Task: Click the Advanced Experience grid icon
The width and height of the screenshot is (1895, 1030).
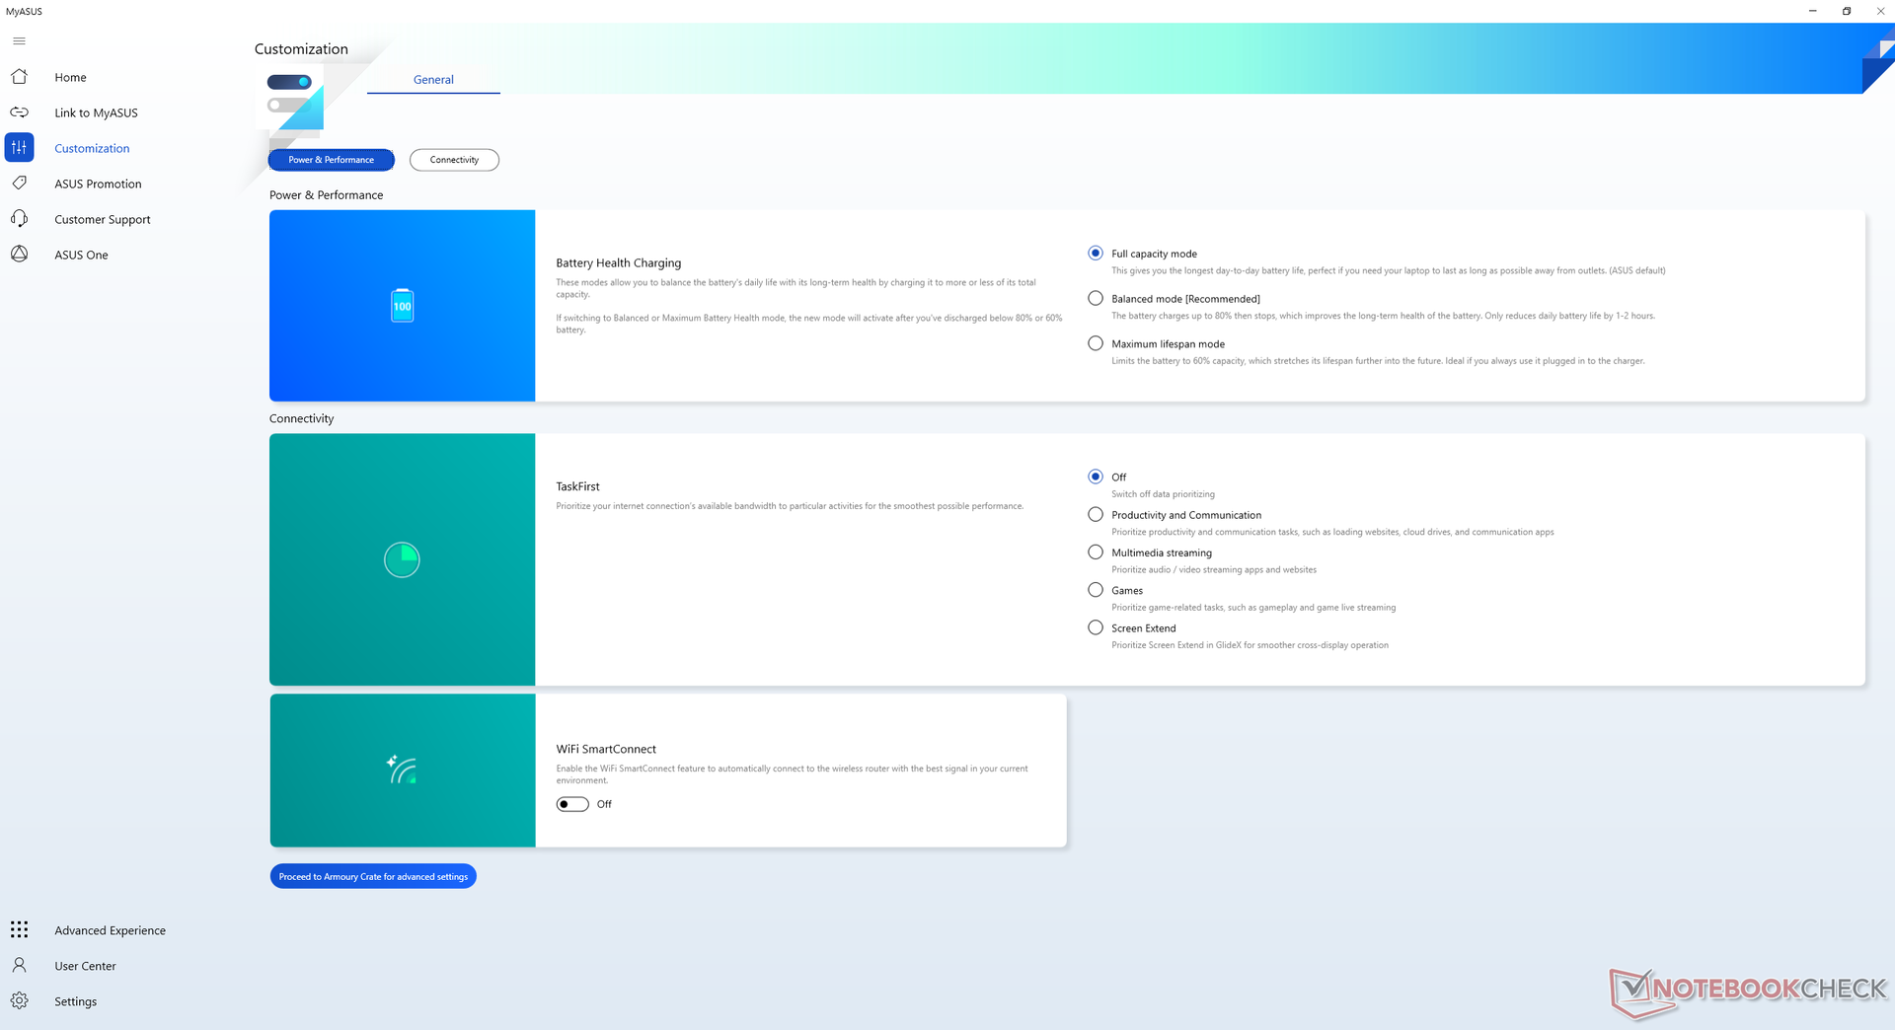Action: tap(19, 929)
